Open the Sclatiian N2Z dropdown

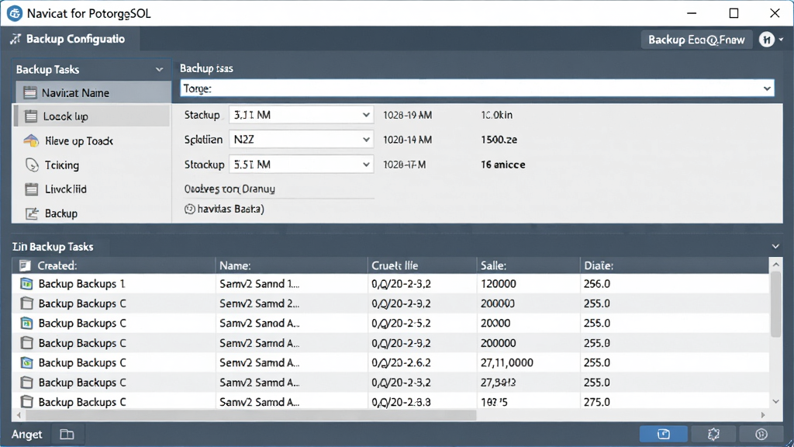[x=302, y=140]
